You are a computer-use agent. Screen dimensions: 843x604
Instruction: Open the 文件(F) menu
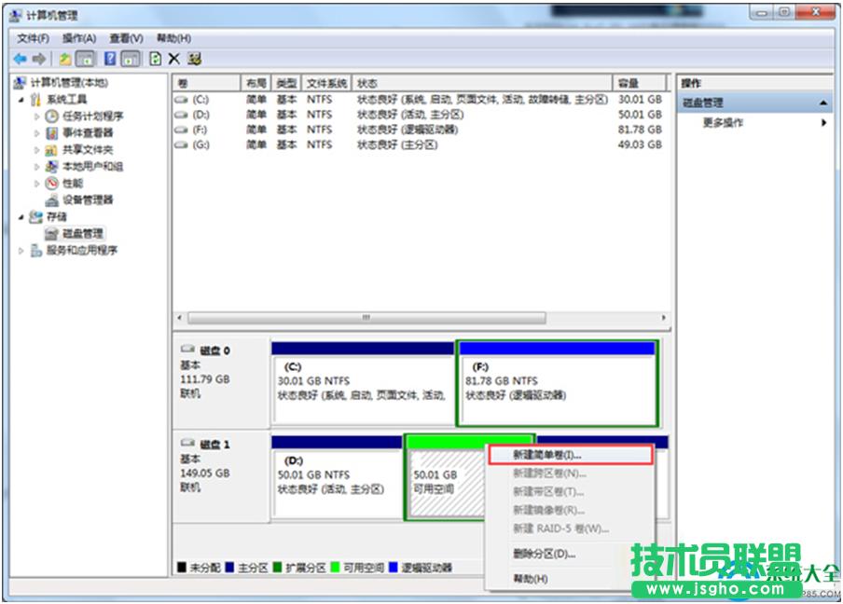click(x=33, y=38)
